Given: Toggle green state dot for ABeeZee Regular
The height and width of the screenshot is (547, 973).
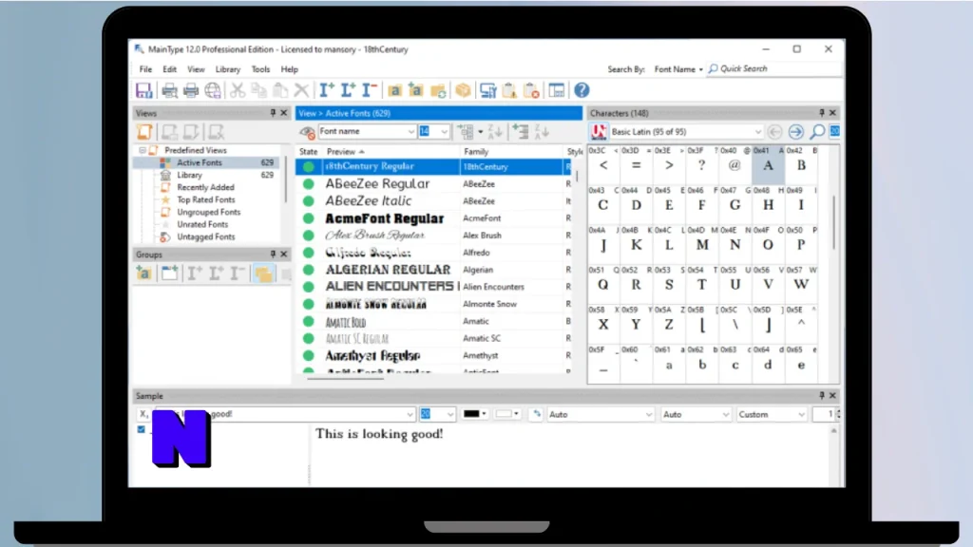Looking at the screenshot, I should (309, 183).
